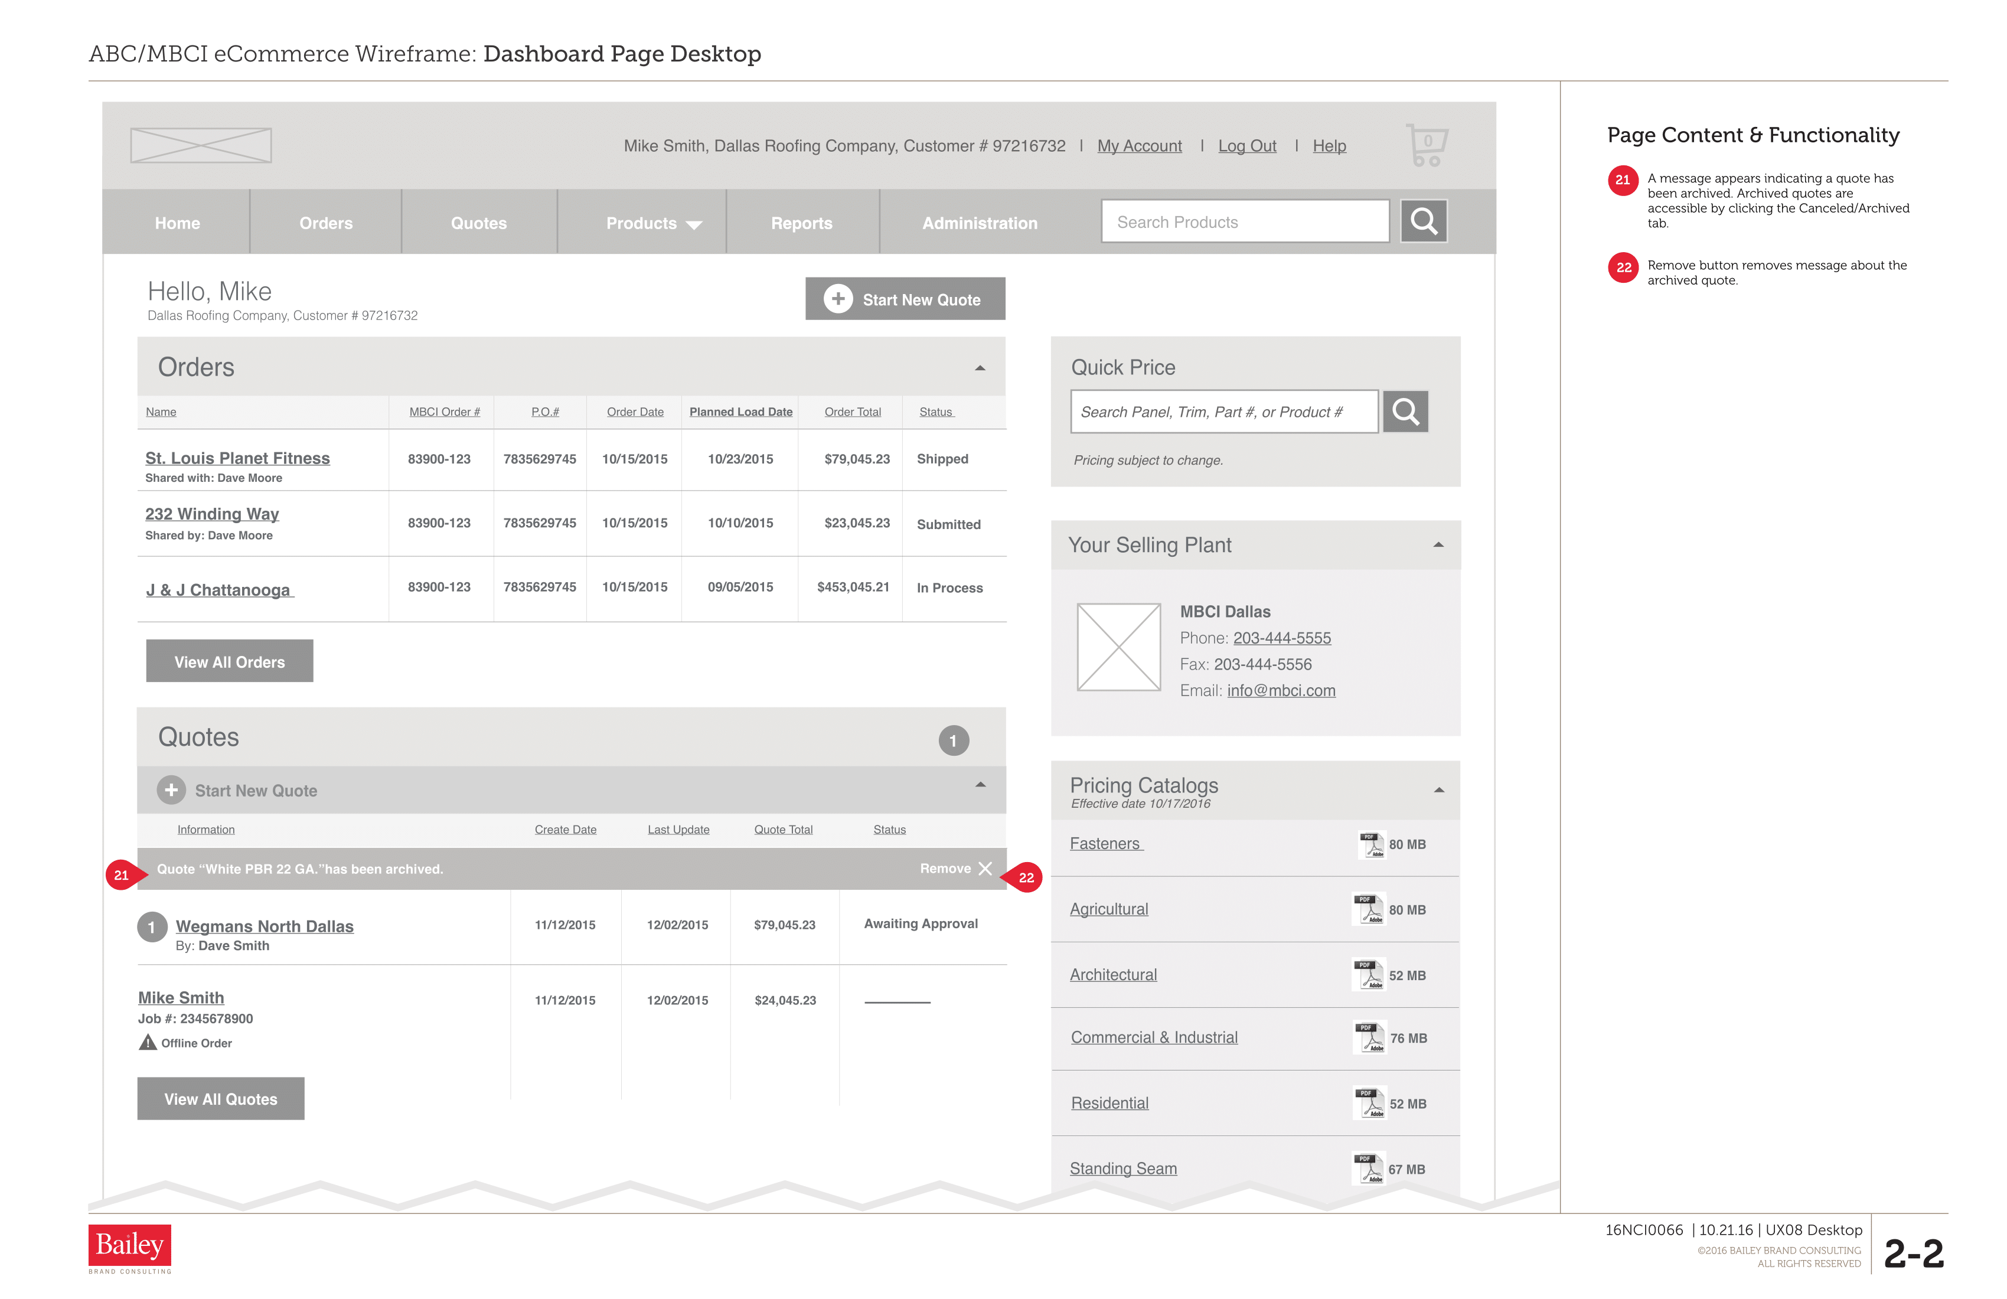This screenshot has height=1299, width=2007.
Task: Collapse the Orders panel
Action: tap(980, 368)
